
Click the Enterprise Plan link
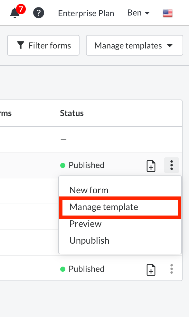click(x=86, y=13)
